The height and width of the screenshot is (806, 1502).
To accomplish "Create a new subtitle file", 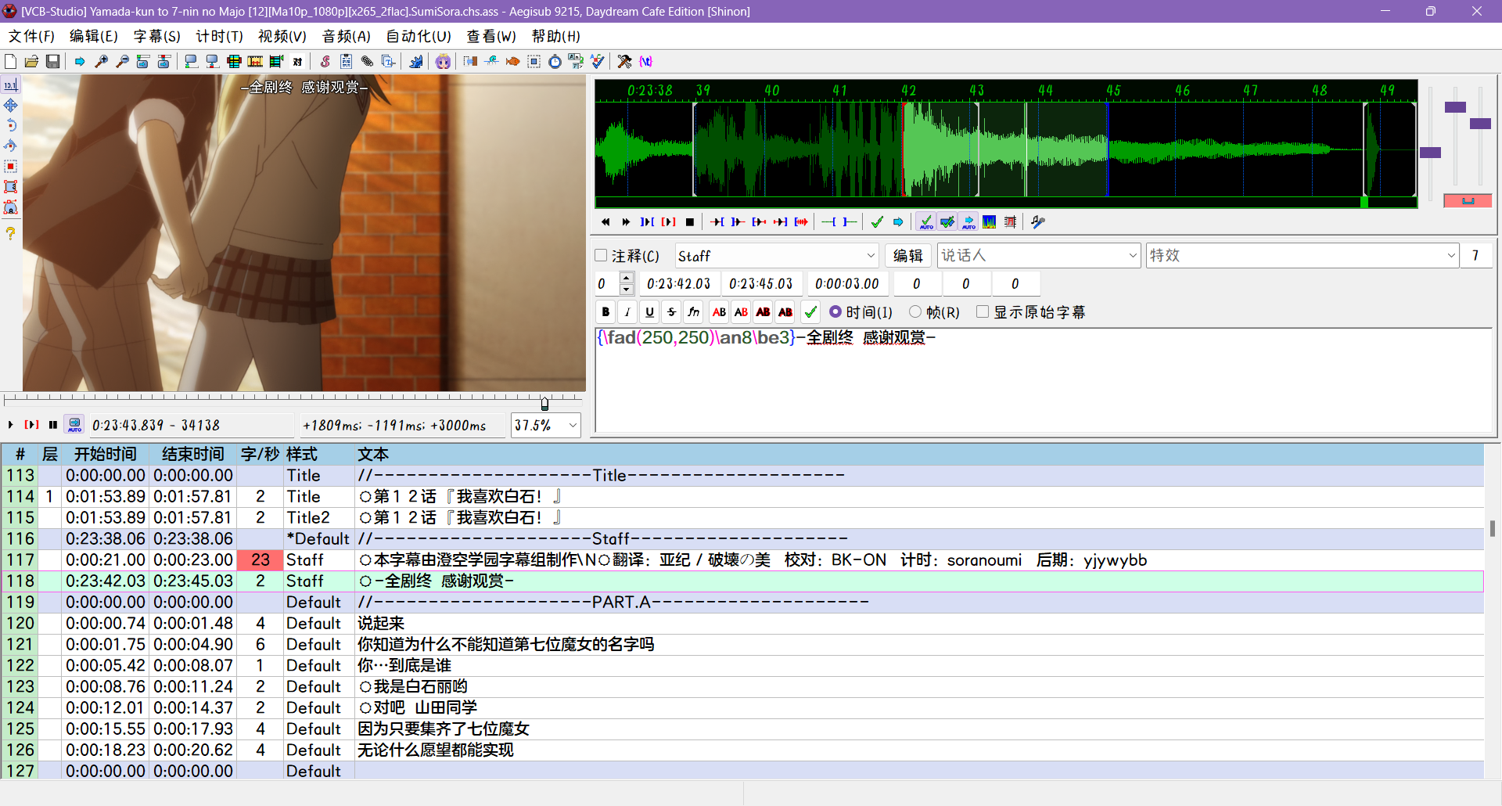I will [11, 62].
